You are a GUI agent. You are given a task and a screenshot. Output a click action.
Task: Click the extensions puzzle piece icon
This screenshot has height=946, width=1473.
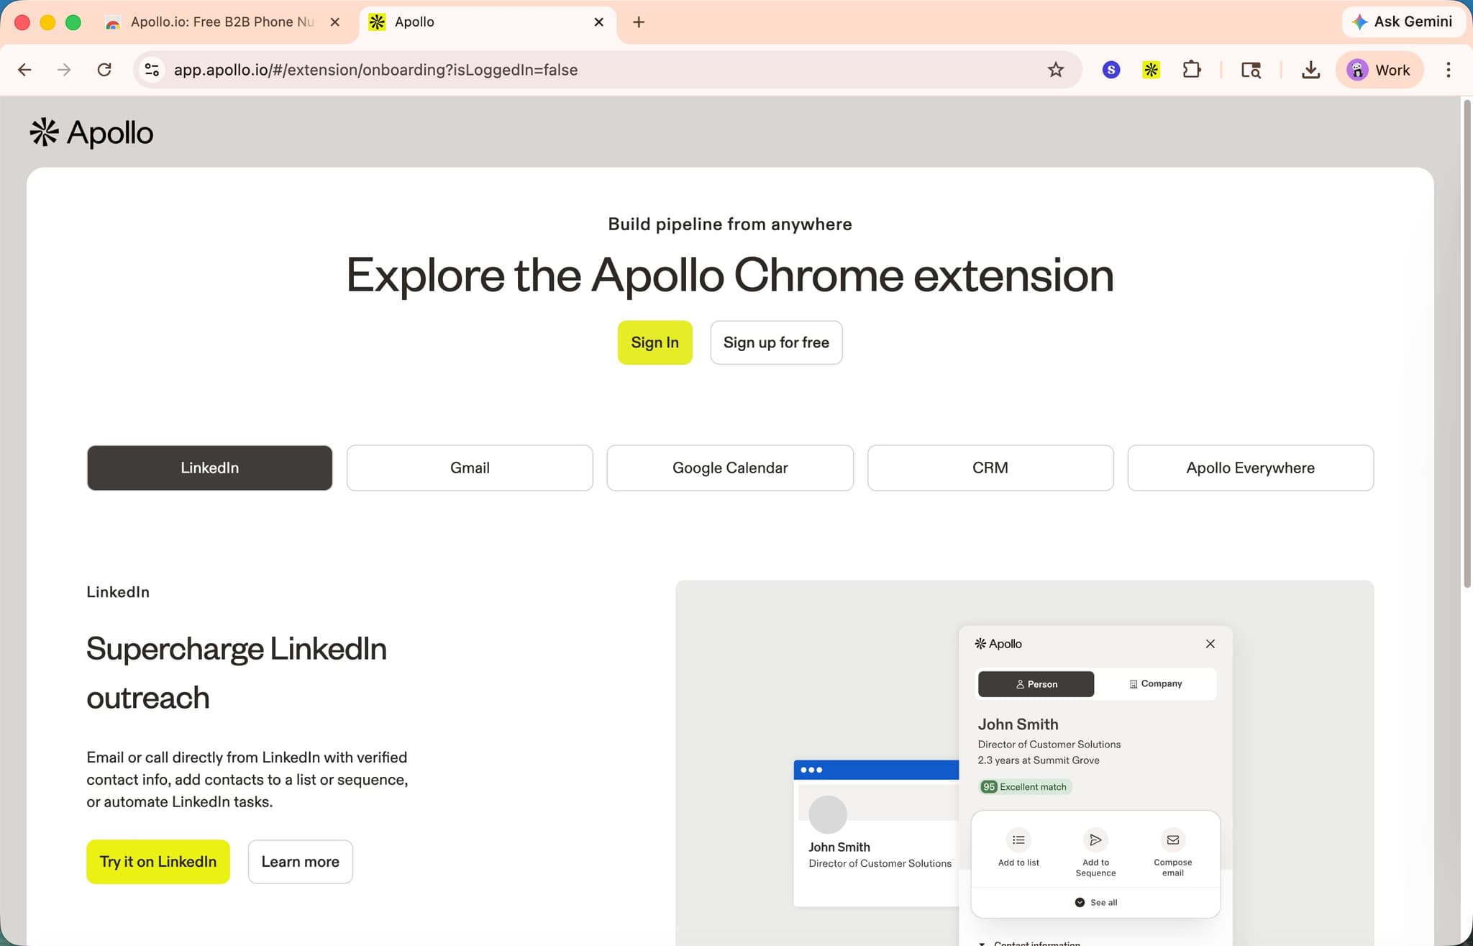pyautogui.click(x=1192, y=70)
